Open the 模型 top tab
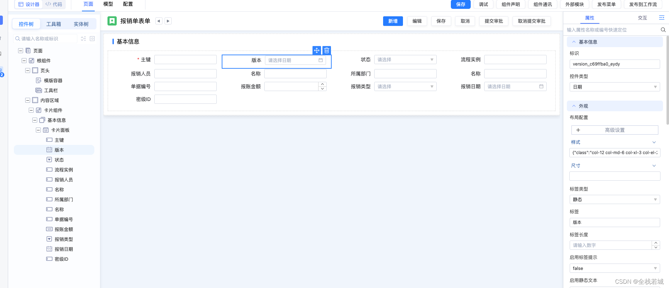This screenshot has width=669, height=288. tap(108, 4)
